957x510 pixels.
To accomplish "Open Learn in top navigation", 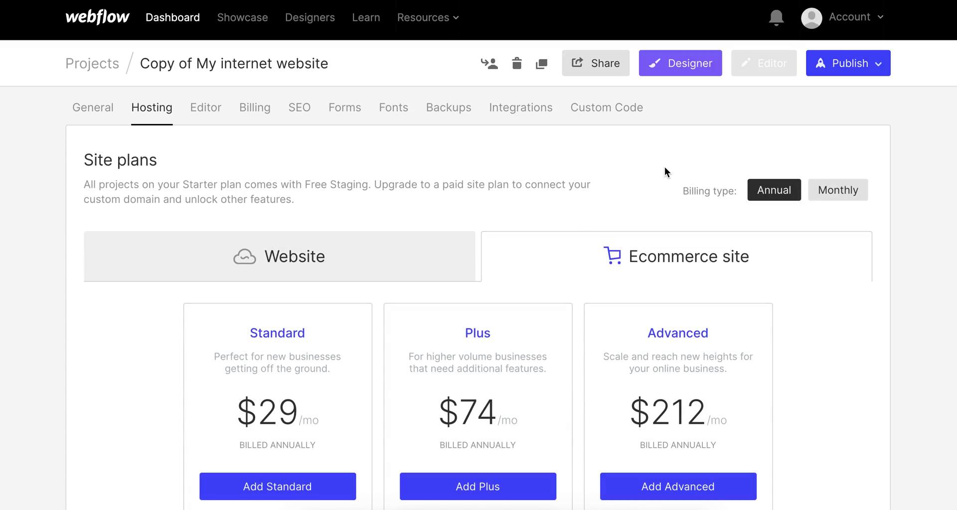I will (x=366, y=17).
